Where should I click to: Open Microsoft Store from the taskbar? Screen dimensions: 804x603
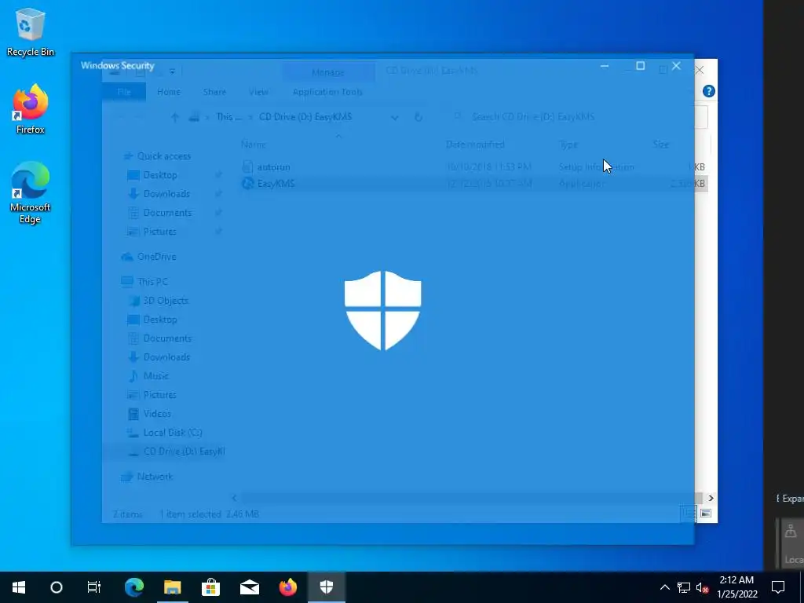(210, 587)
